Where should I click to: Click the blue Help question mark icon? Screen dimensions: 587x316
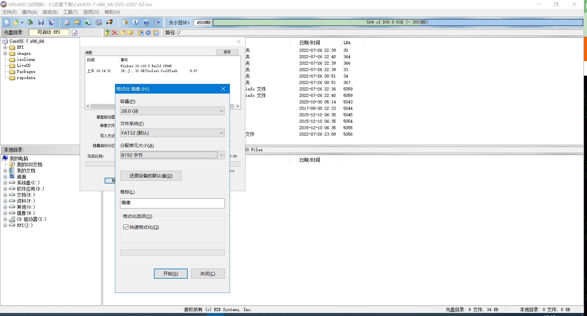click(x=146, y=22)
